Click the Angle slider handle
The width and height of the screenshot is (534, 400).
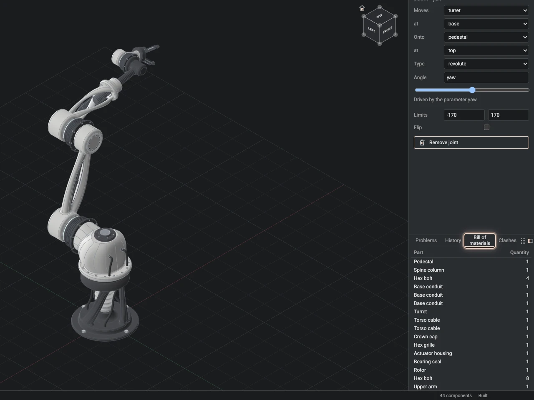(x=472, y=90)
